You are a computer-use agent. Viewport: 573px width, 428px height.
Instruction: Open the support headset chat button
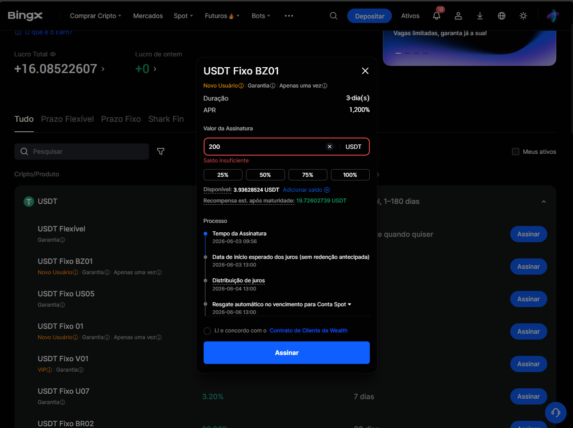[x=556, y=412]
